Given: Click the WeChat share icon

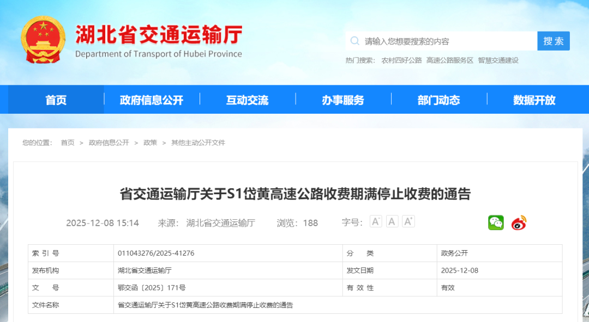Looking at the screenshot, I should click(x=496, y=222).
